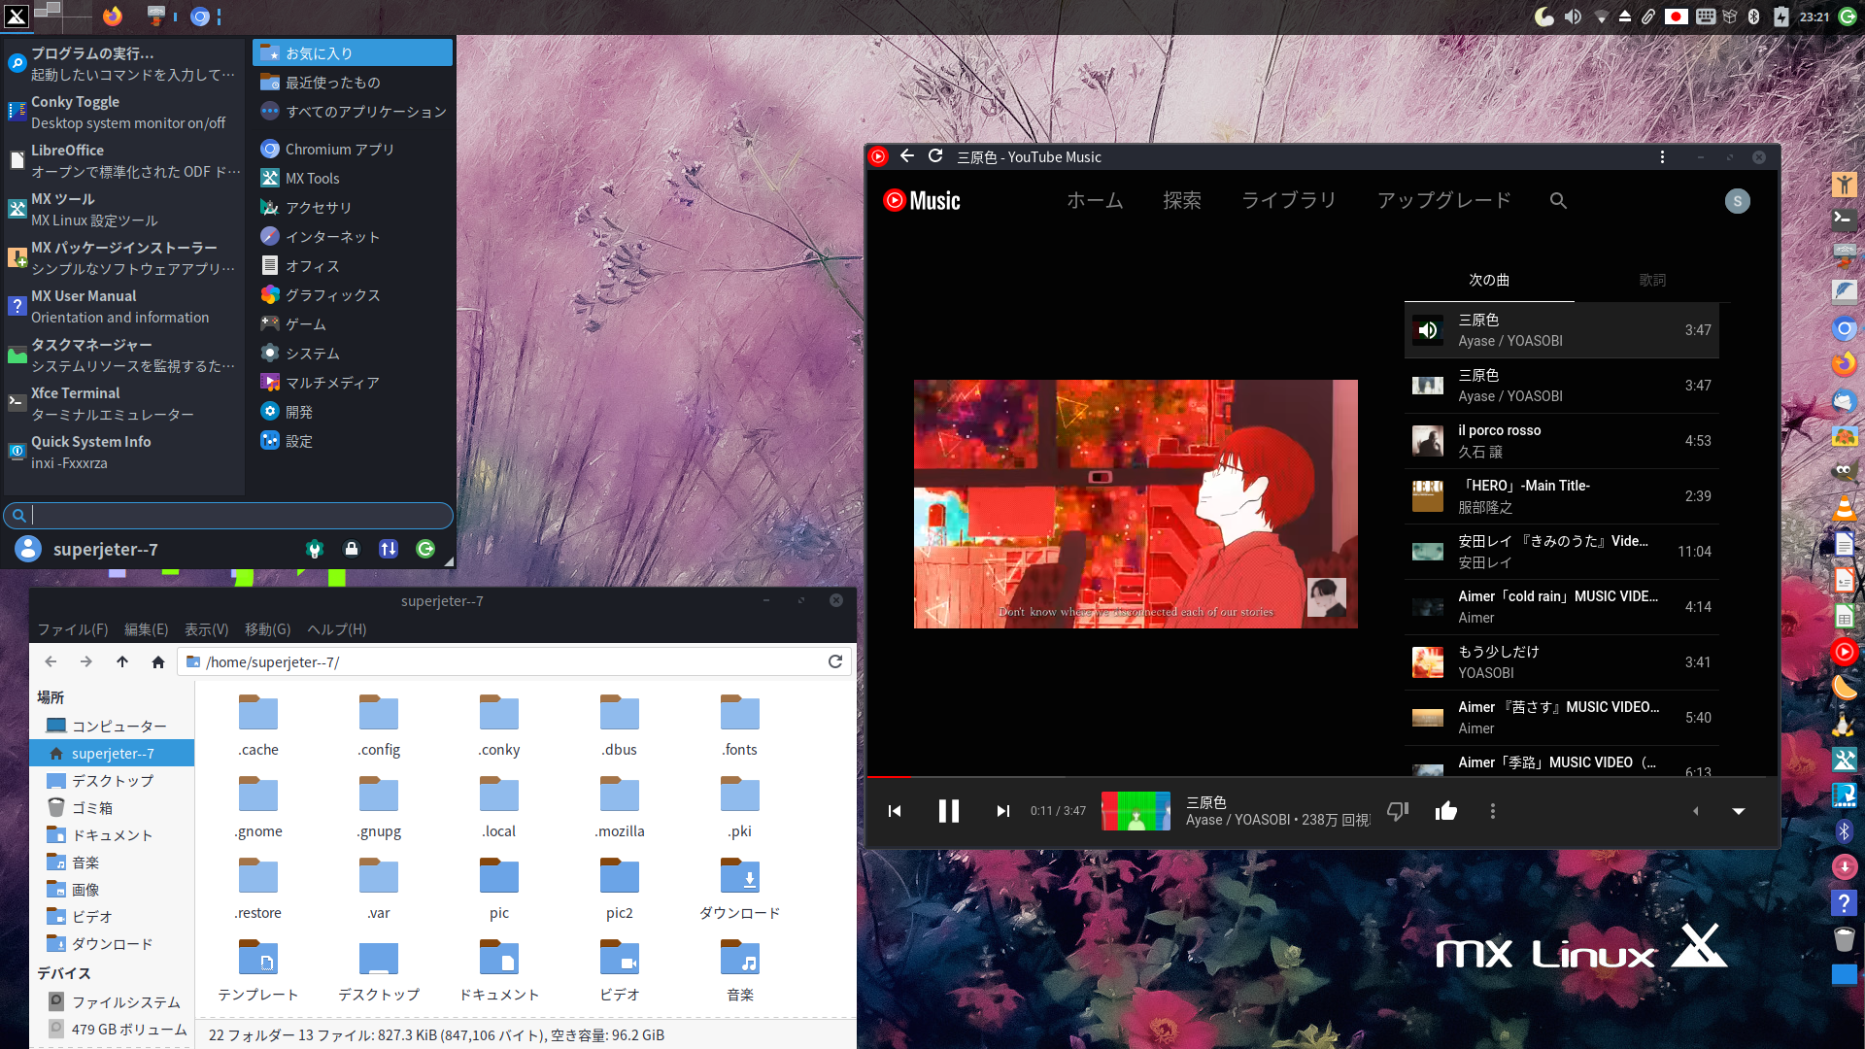This screenshot has width=1865, height=1049.
Task: Launch MX パッケージインストーラー
Action: click(123, 258)
